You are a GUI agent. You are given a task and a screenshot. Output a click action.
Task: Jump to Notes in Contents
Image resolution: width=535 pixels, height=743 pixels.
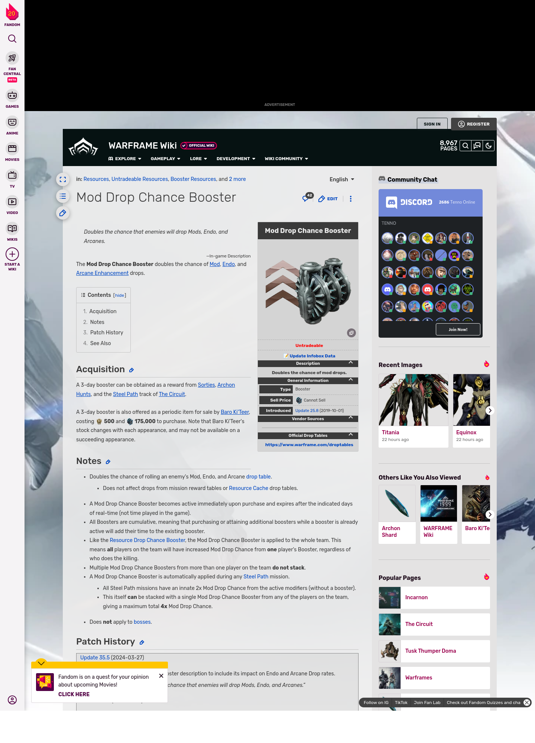tap(97, 322)
